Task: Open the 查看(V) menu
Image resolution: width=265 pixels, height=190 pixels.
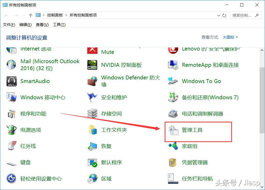Action: [x=42, y=25]
